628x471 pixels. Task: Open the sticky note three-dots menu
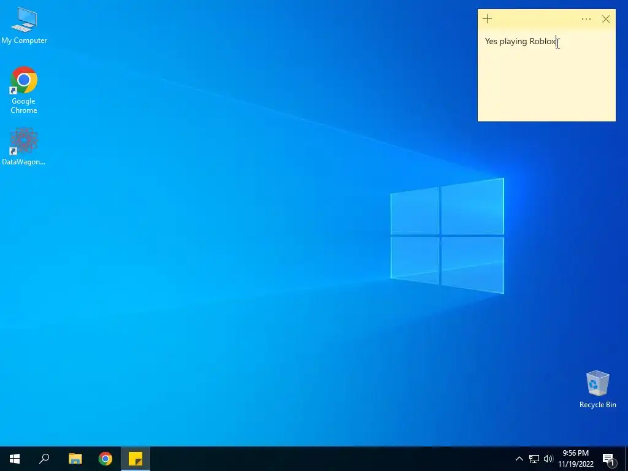coord(586,19)
